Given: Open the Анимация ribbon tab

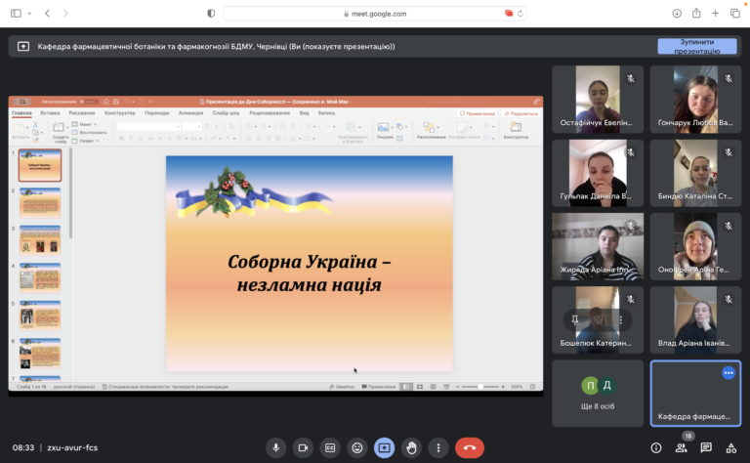Looking at the screenshot, I should point(191,112).
